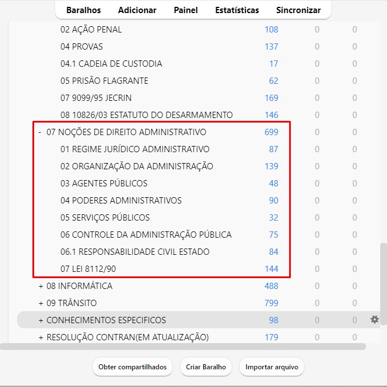The height and width of the screenshot is (387, 387).
Task: Click the Importar arquivo button
Action: tap(271, 366)
